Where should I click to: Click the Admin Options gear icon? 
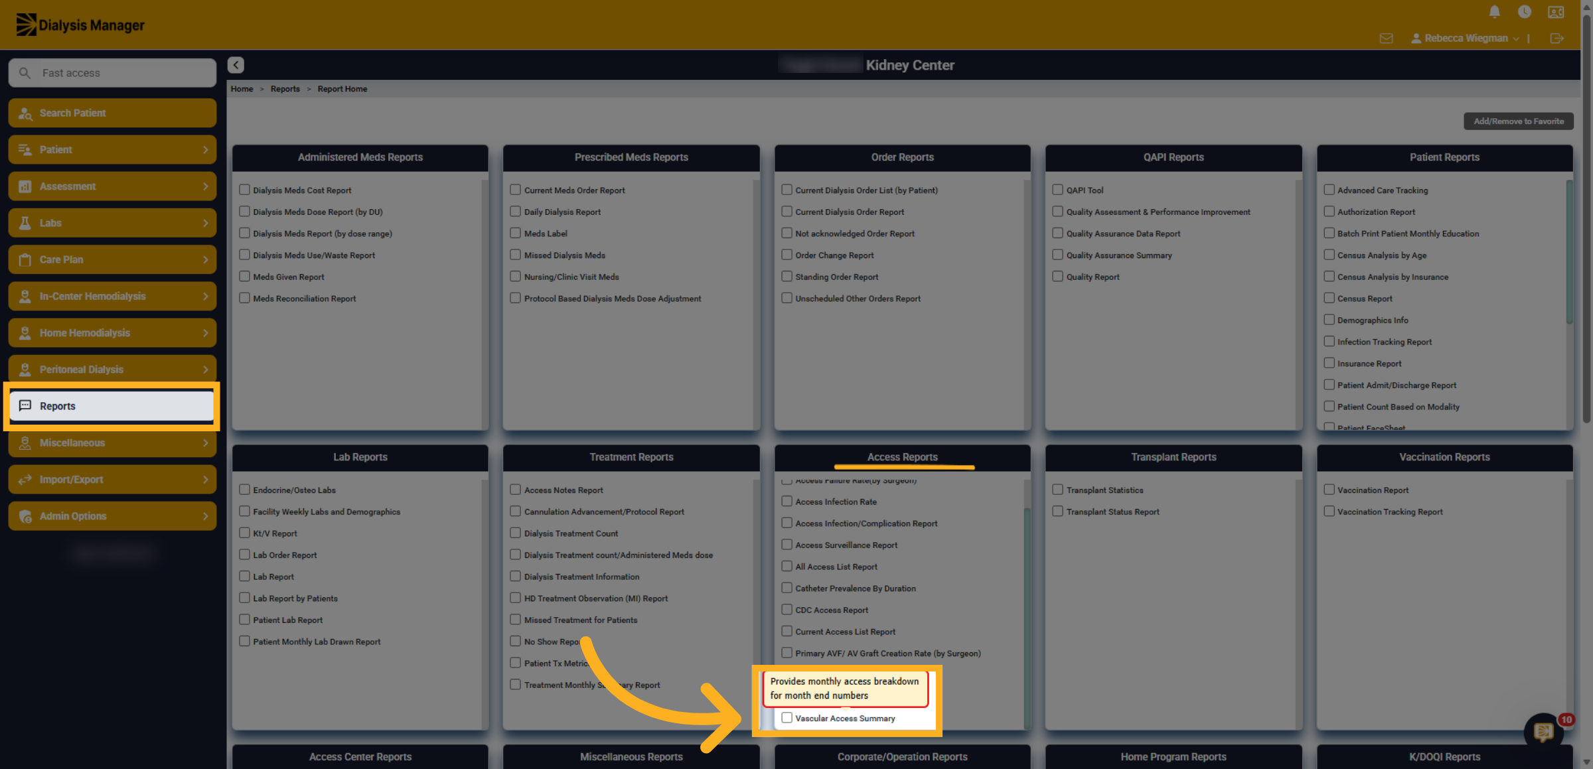point(25,516)
